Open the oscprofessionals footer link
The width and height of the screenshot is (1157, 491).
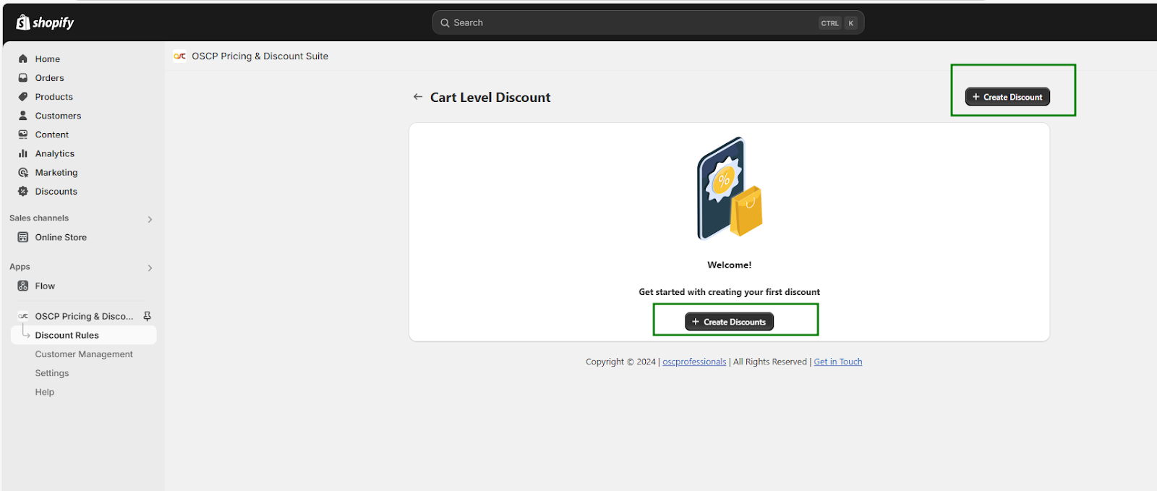(x=694, y=362)
